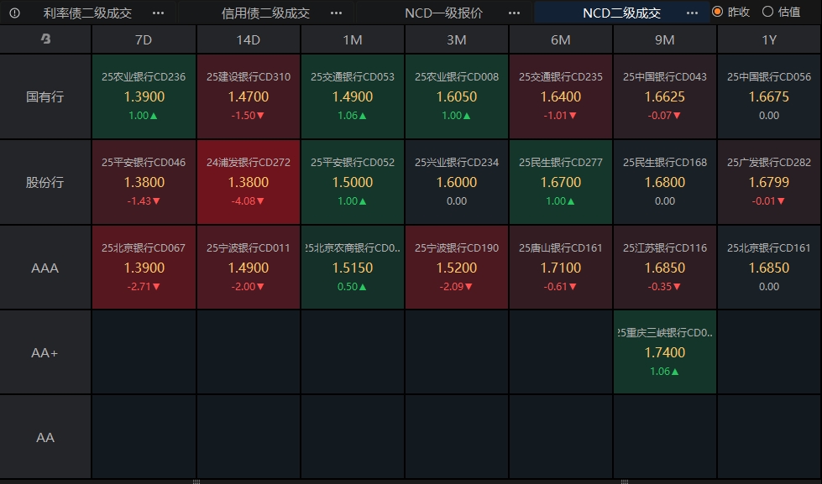Click the 7D column header
822x484 pixels.
(144, 39)
